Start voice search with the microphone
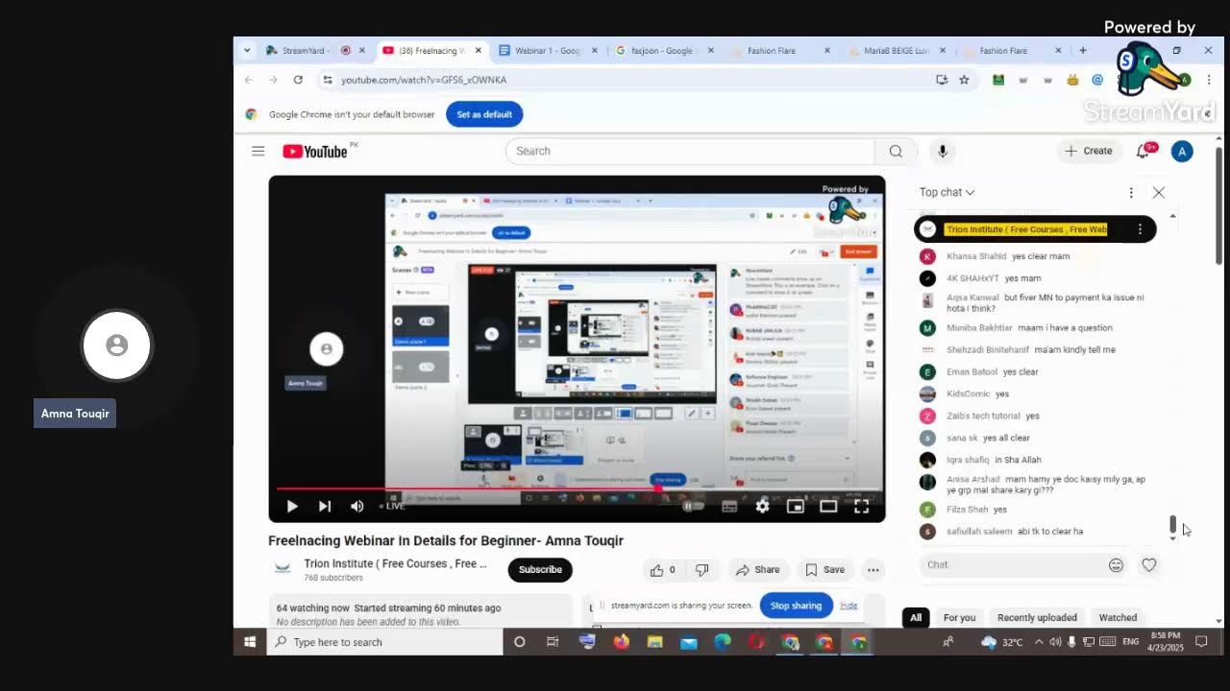The image size is (1230, 691). (943, 151)
